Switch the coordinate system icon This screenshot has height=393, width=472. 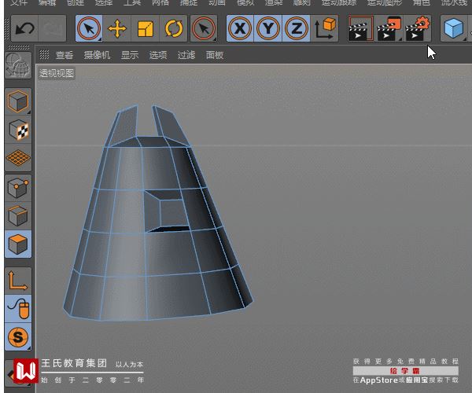[x=324, y=28]
